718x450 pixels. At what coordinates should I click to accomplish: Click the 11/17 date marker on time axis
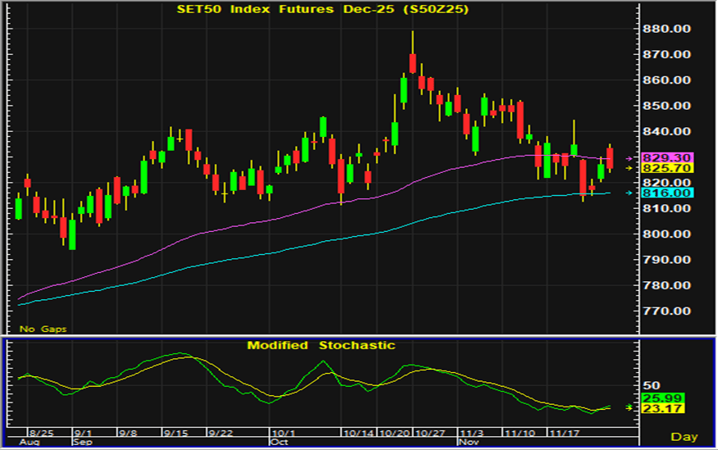[565, 431]
